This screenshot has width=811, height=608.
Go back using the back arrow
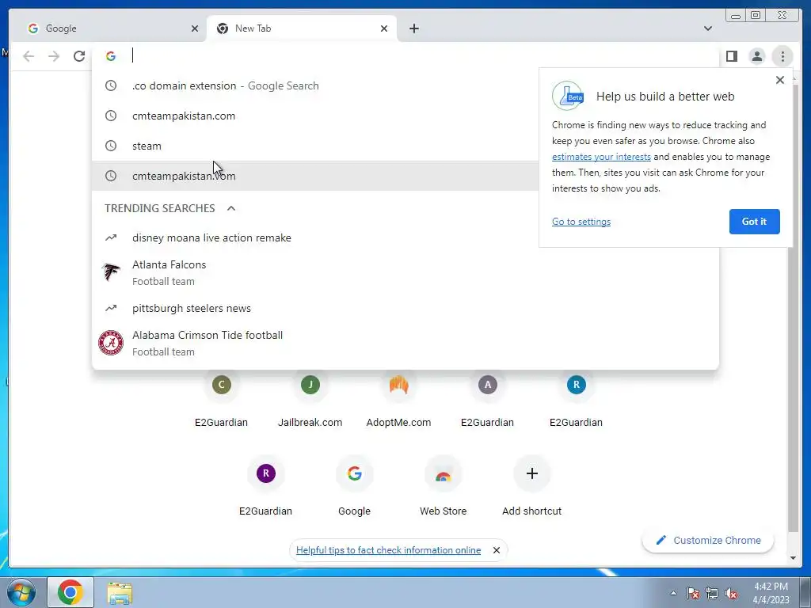(x=29, y=56)
